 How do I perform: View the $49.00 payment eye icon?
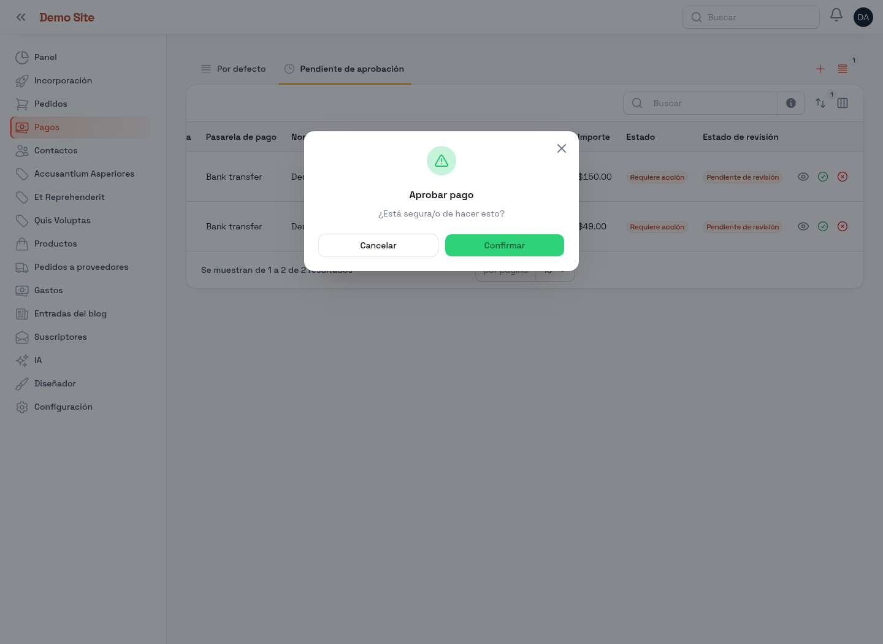803,226
